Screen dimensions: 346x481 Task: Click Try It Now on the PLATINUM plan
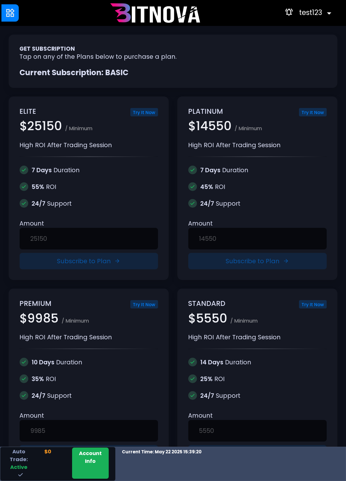tap(313, 112)
